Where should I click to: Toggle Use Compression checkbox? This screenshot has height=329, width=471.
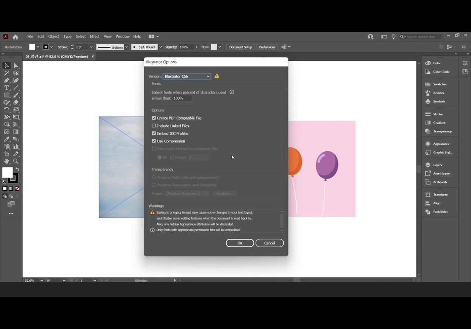[x=154, y=141]
